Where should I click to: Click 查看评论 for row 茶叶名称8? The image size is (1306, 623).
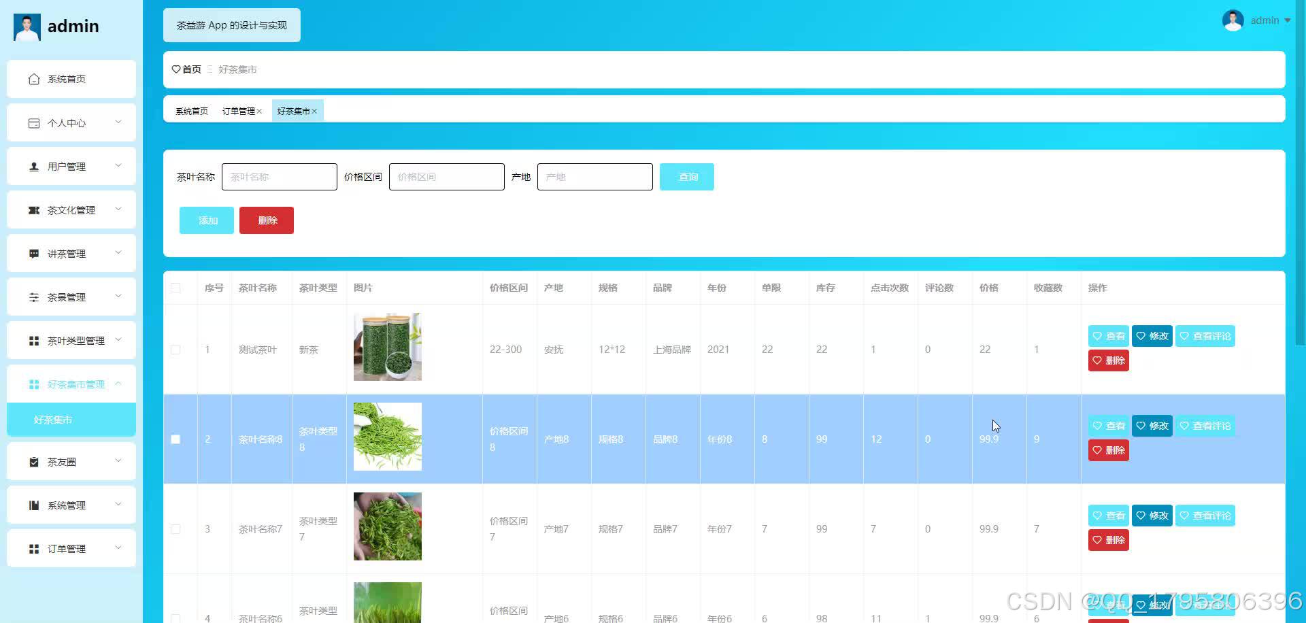(1205, 426)
